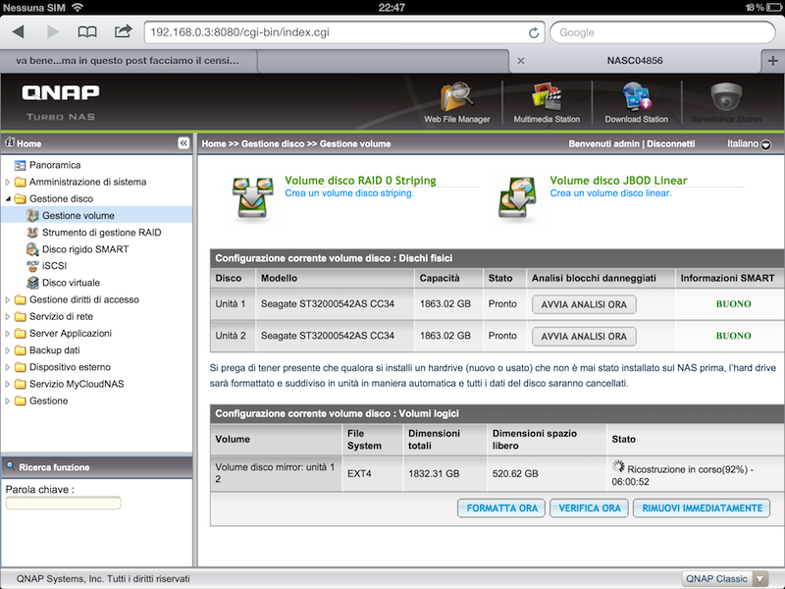Click the RAID 0 Striping volume icon
785x589 pixels.
(x=252, y=194)
